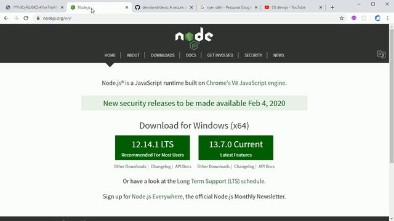Open the DOWNLOADS nav item
Screen dimensions: 394x221
coord(163,55)
